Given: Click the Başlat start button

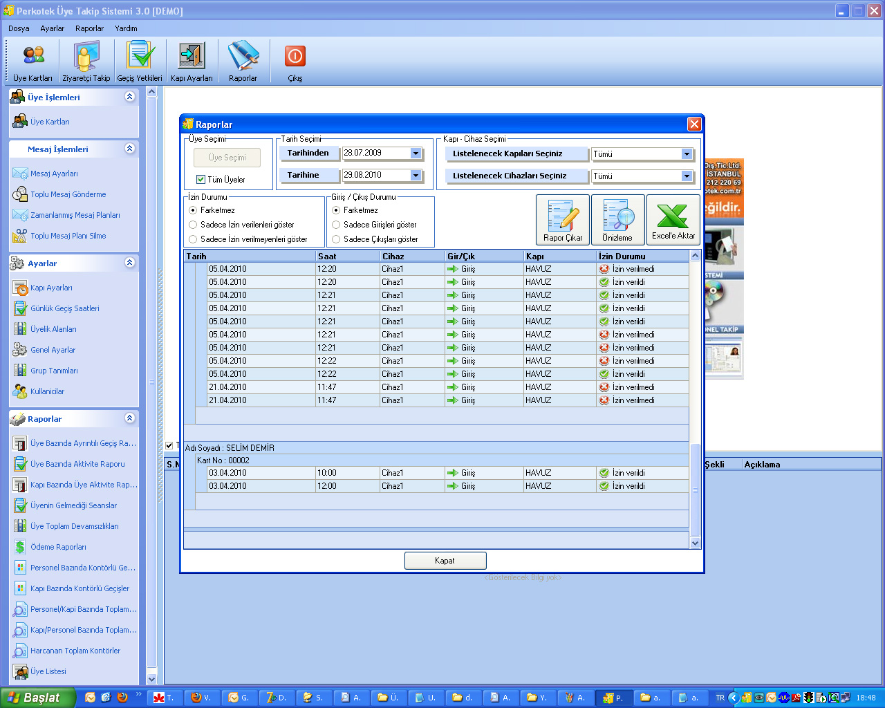Looking at the screenshot, I should tap(36, 698).
